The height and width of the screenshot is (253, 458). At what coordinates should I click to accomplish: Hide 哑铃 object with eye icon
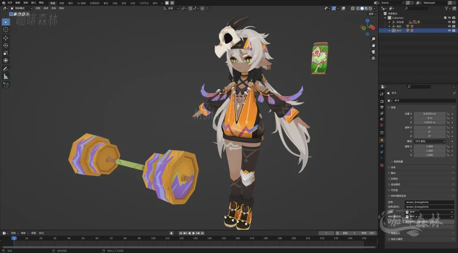point(449,26)
